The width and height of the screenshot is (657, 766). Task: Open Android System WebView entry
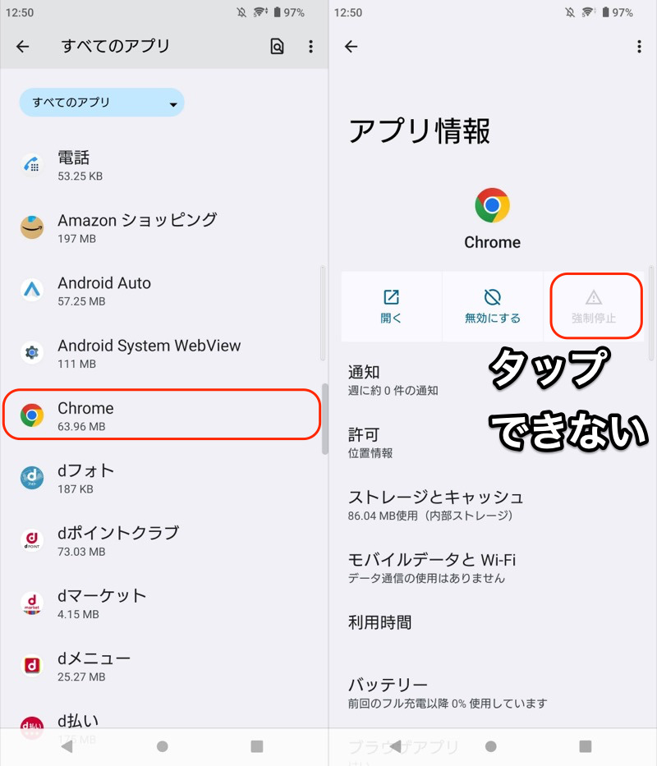point(160,353)
